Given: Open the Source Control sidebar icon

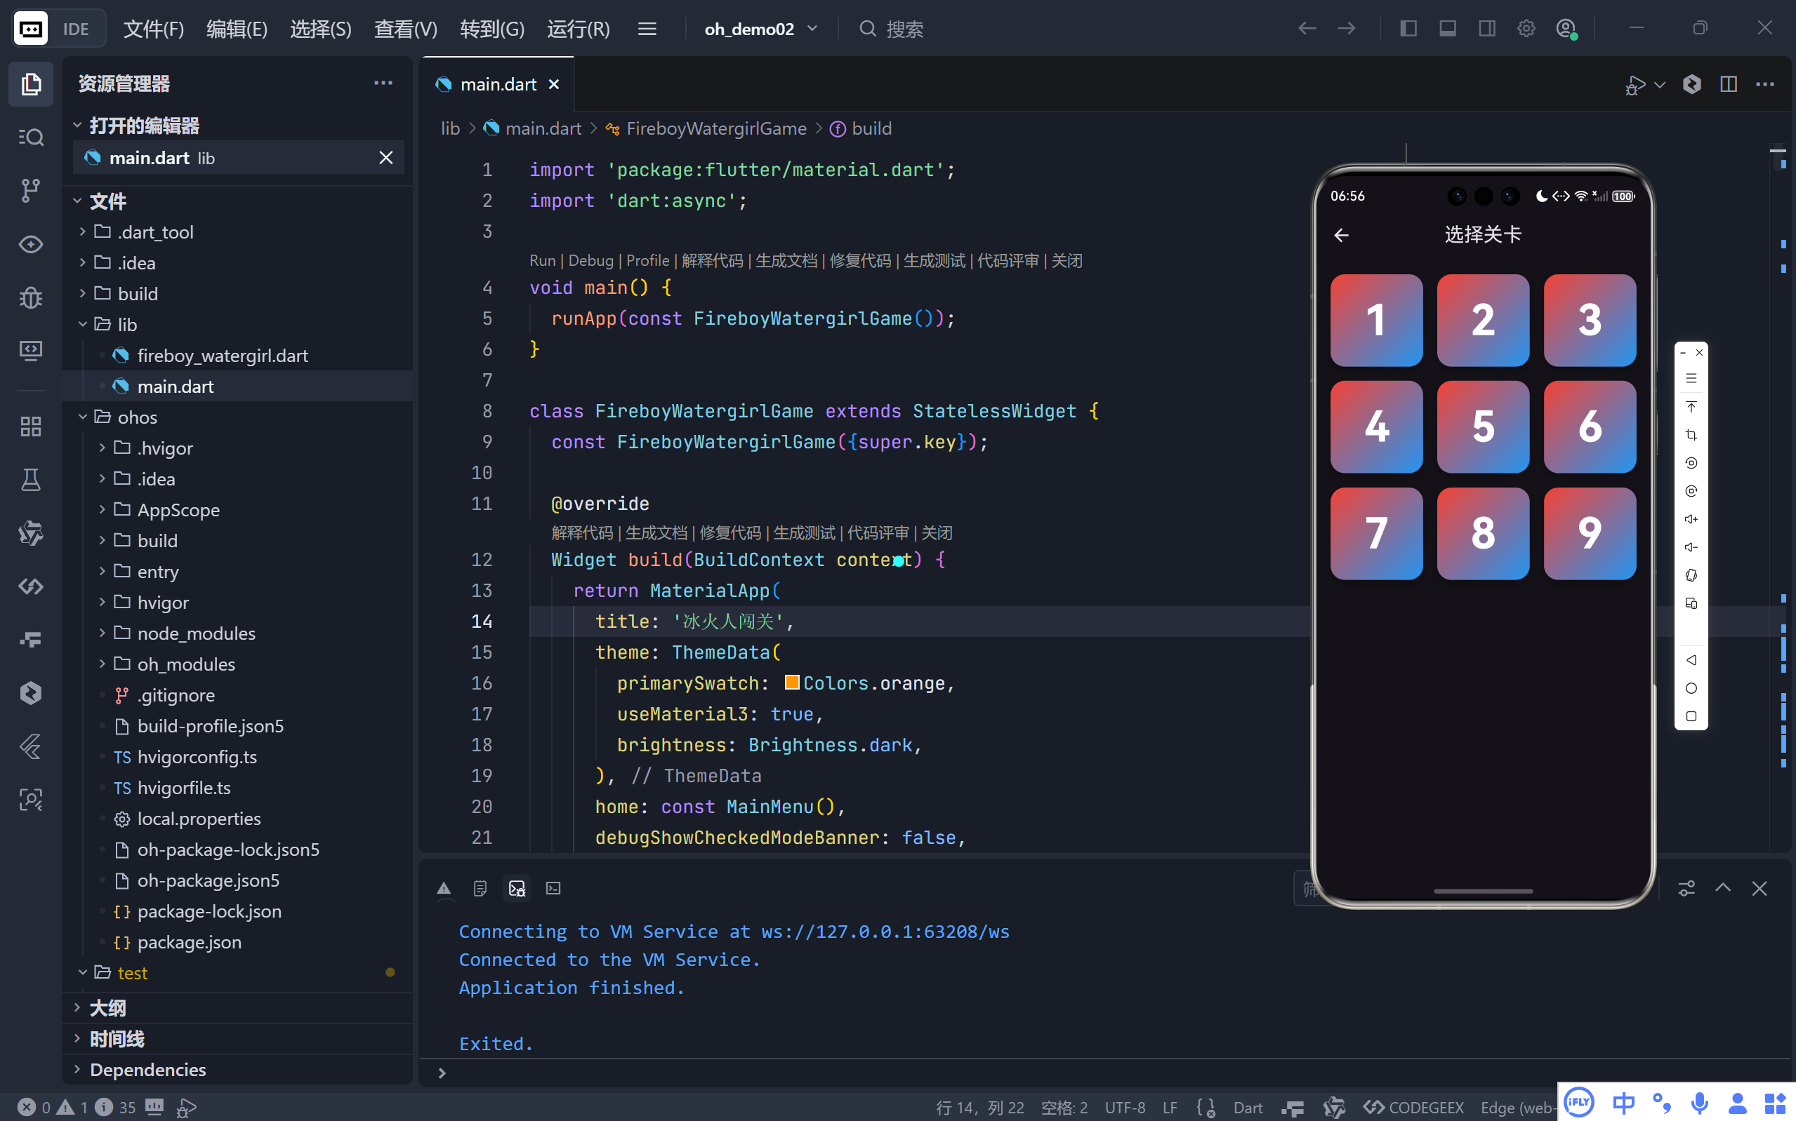Looking at the screenshot, I should (x=30, y=191).
